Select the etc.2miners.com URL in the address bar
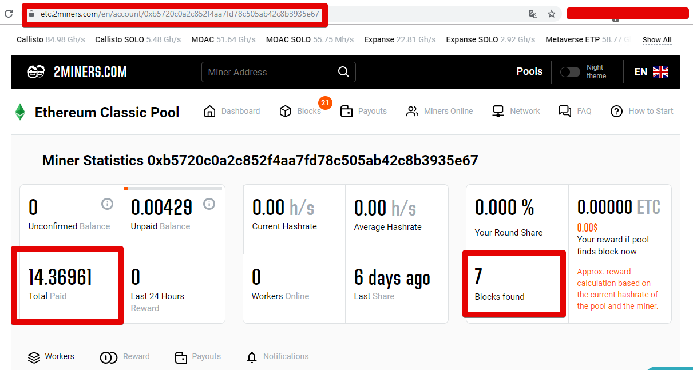 (180, 14)
